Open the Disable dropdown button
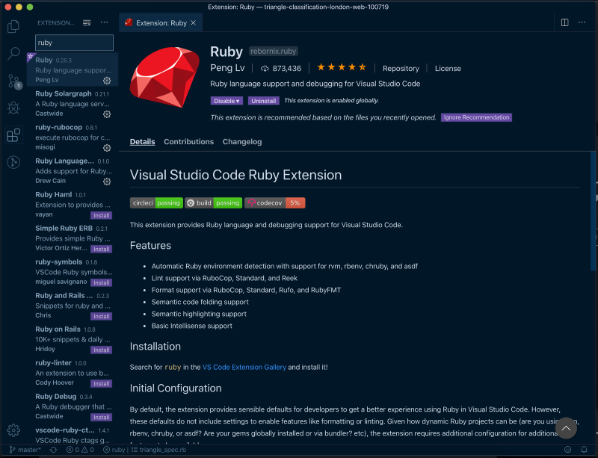Viewport: 598px width, 458px height. point(226,101)
